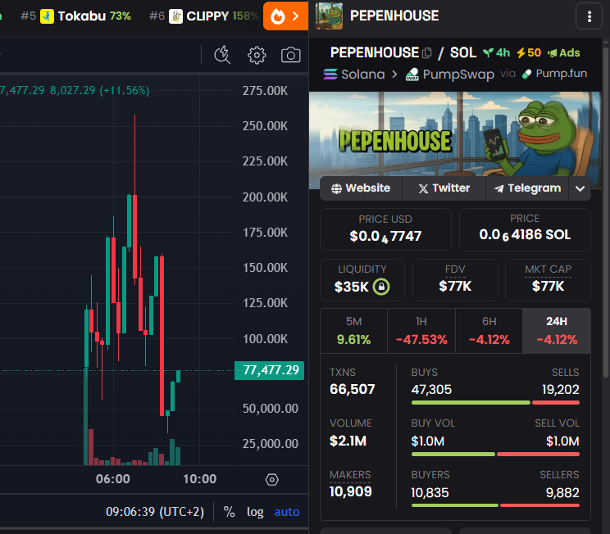610x534 pixels.
Task: Click the MKT CAP $77K box
Action: 548,280
